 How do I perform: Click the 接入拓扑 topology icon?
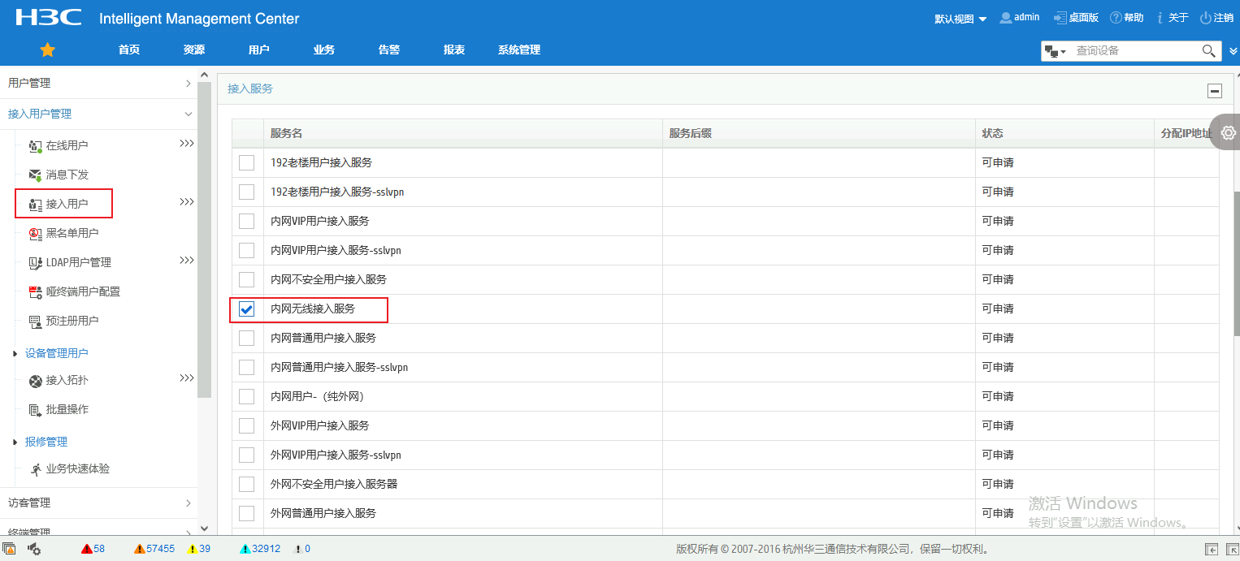(35, 381)
